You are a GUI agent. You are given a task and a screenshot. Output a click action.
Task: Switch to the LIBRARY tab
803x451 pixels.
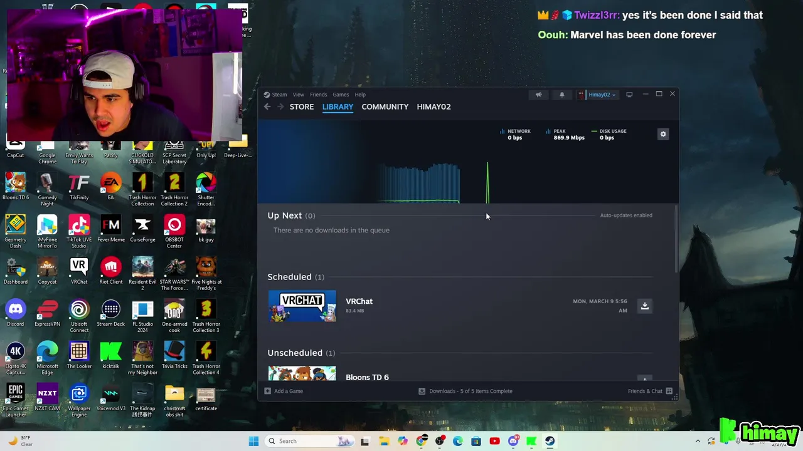[338, 106]
